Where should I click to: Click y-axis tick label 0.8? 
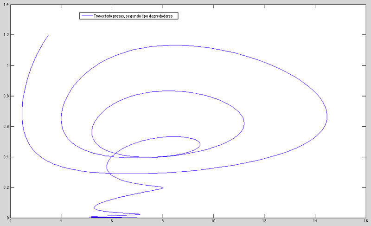pos(6,96)
